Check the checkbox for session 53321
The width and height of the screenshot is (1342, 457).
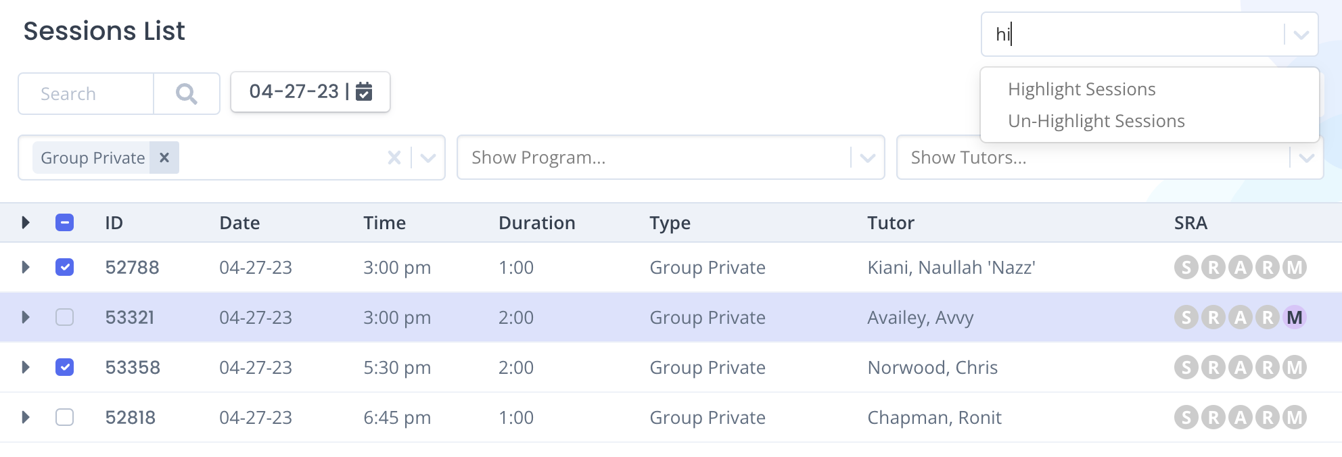click(x=65, y=317)
